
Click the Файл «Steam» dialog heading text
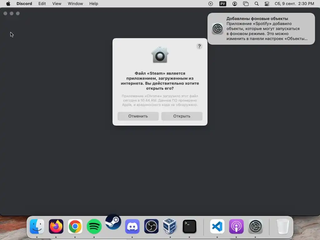160,81
